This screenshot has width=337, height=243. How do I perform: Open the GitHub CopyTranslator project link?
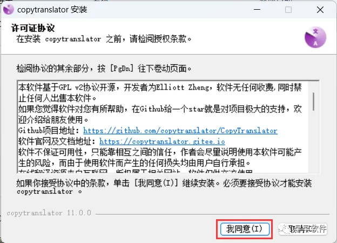pyautogui.click(x=180, y=131)
